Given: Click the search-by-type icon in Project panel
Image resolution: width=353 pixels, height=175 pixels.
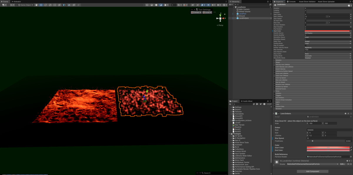Looking at the screenshot, I should coord(257,104).
